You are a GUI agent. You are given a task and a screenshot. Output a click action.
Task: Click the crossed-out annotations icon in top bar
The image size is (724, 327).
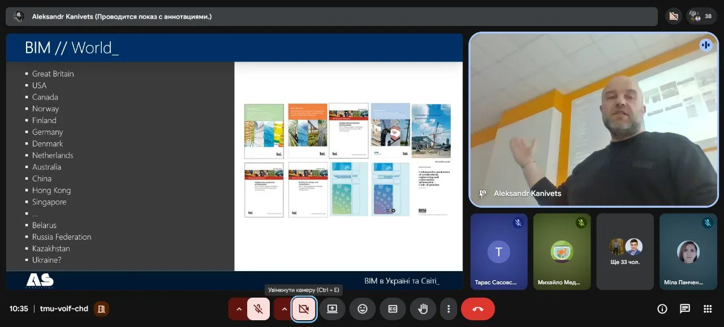click(x=673, y=16)
